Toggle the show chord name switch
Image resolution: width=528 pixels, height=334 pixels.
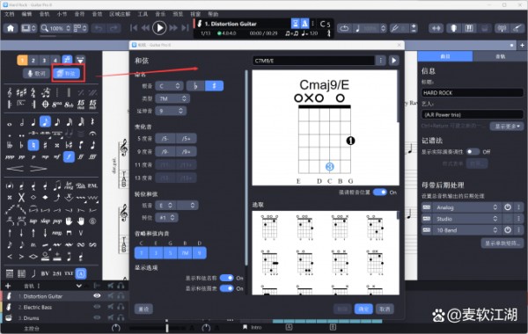[x=227, y=278]
